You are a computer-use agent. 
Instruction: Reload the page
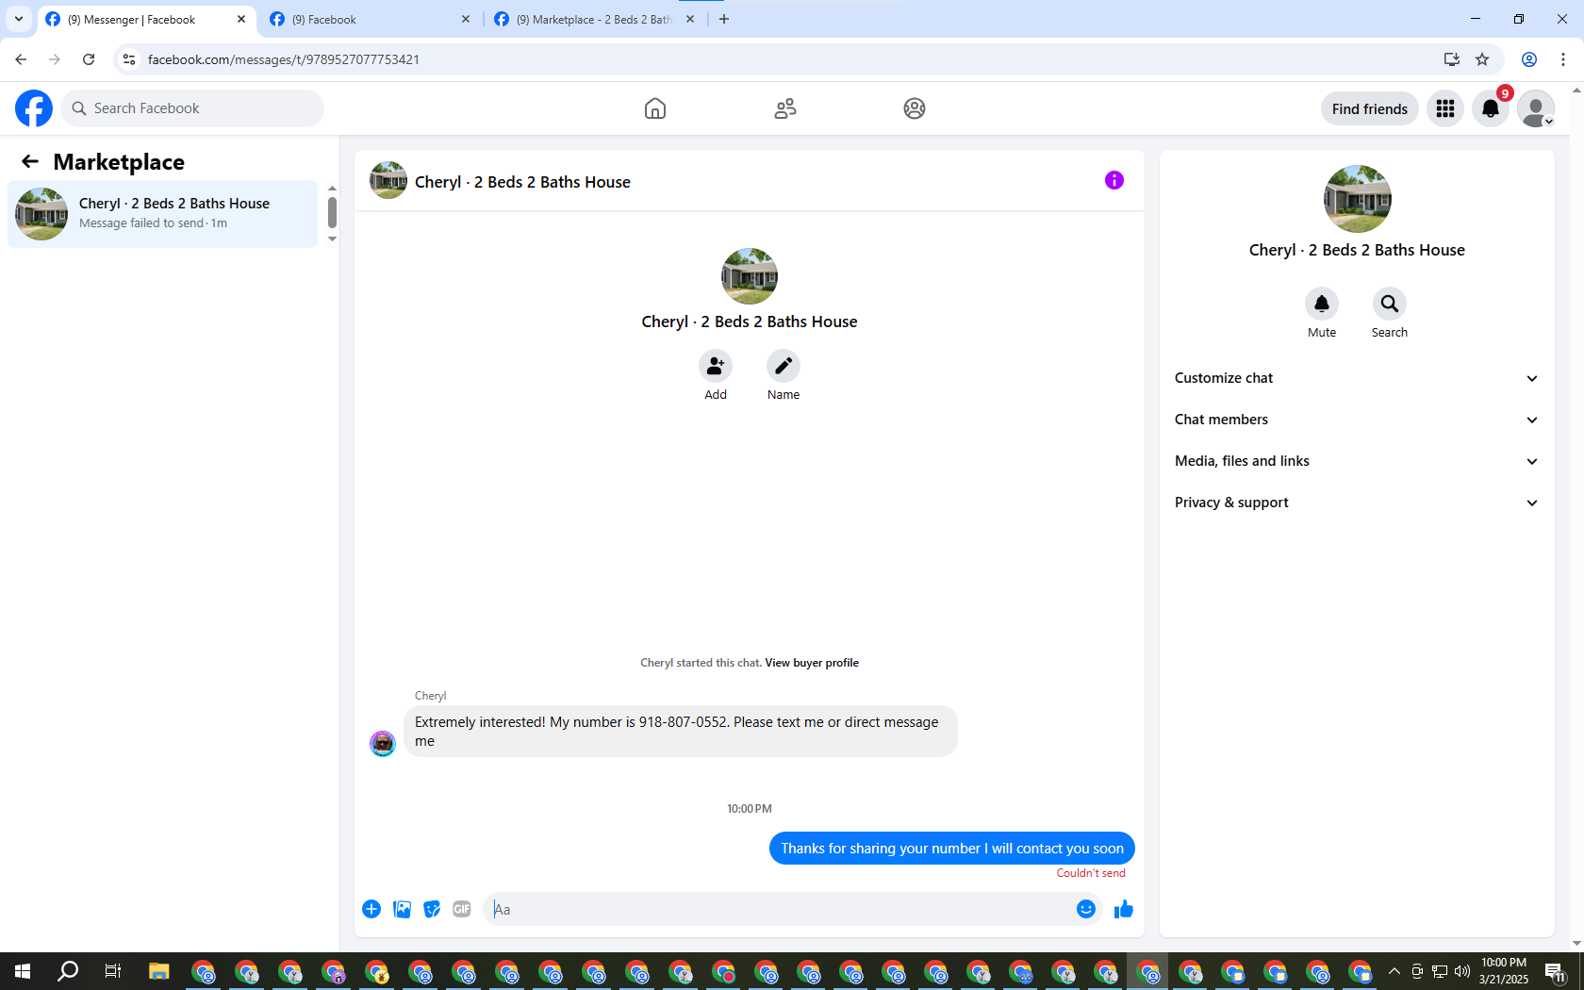point(89,59)
